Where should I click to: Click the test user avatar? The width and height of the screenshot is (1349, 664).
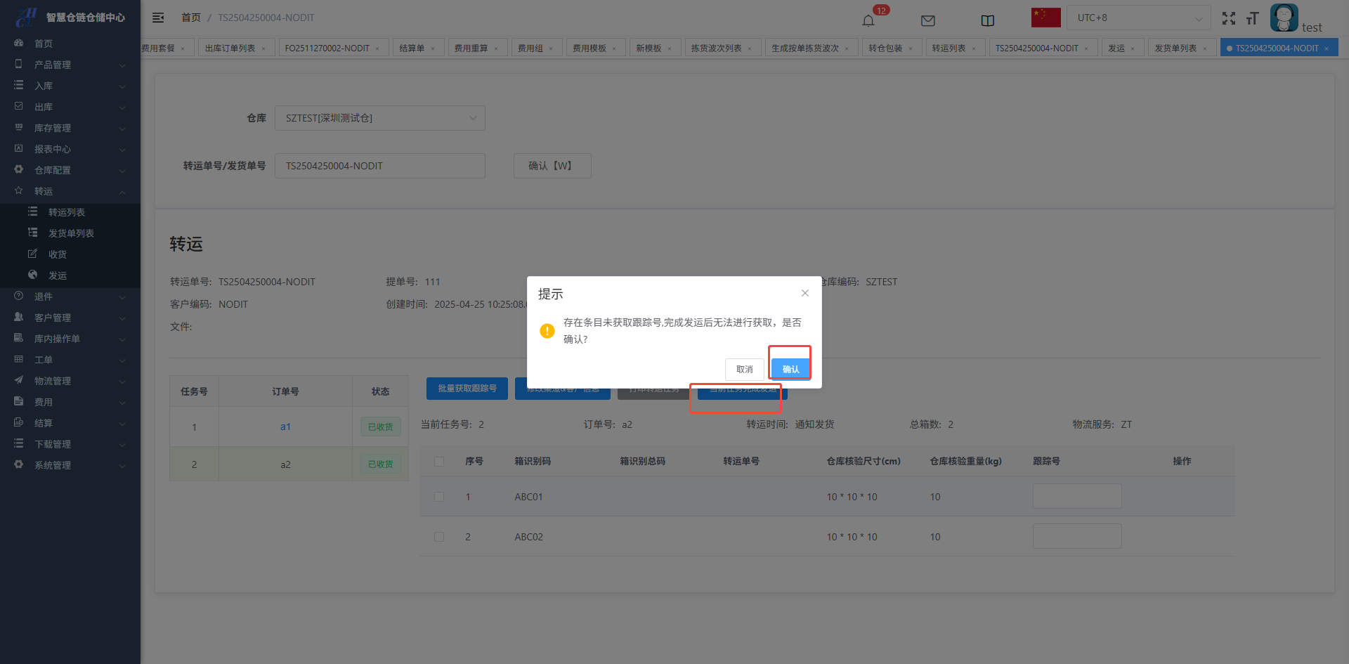(x=1284, y=18)
